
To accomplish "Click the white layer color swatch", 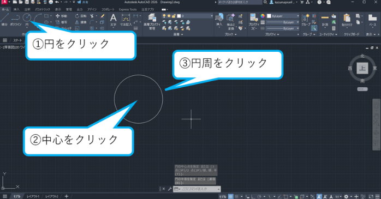I will coord(179,16).
